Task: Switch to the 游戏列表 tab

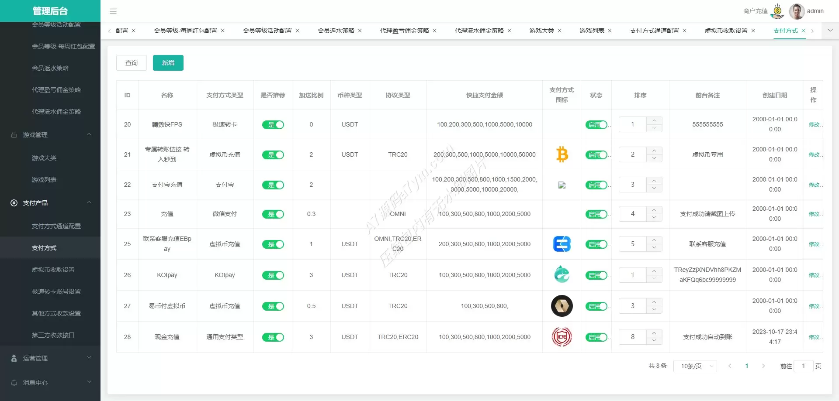Action: [592, 31]
